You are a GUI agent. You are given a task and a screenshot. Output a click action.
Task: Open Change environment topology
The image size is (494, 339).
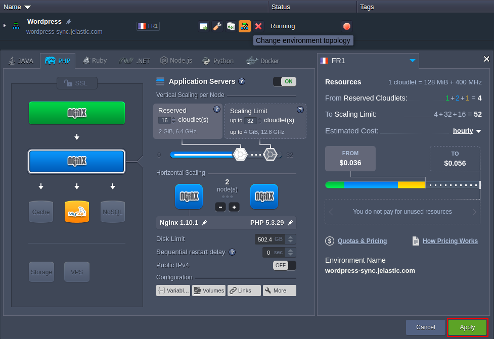point(245,26)
